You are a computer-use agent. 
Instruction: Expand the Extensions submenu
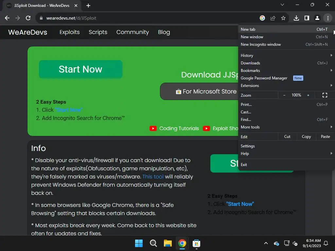tap(287, 86)
